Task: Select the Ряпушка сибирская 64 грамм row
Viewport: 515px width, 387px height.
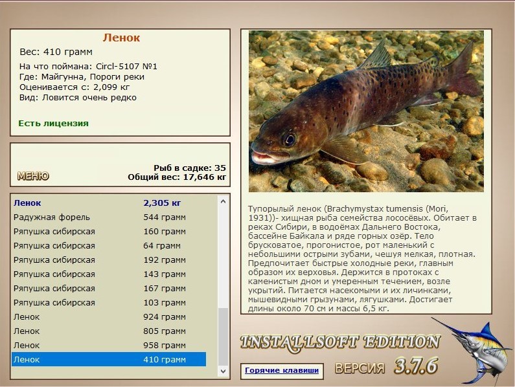Action: (109, 245)
